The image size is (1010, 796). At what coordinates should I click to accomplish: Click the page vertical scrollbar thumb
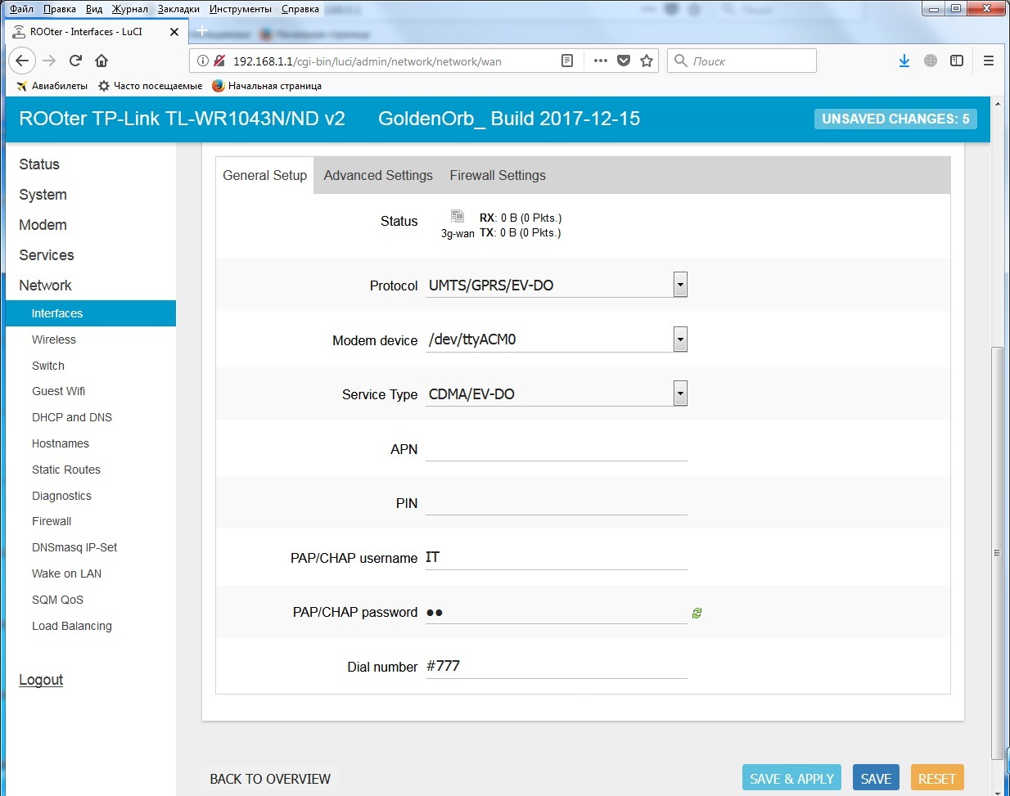coord(996,552)
